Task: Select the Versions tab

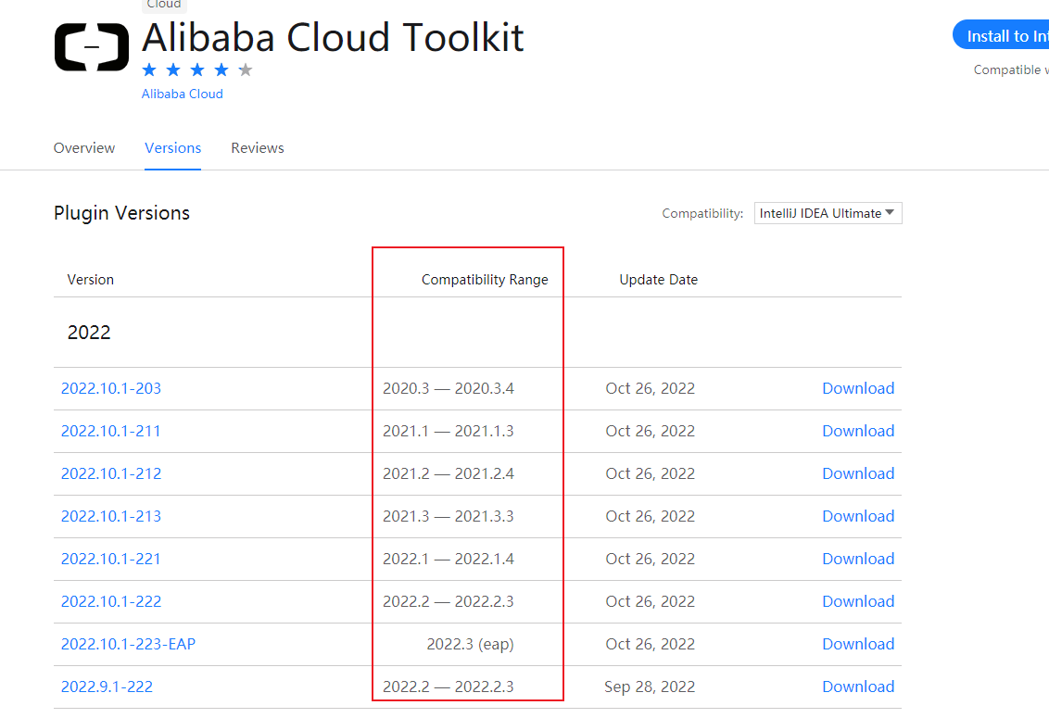Action: [x=172, y=148]
